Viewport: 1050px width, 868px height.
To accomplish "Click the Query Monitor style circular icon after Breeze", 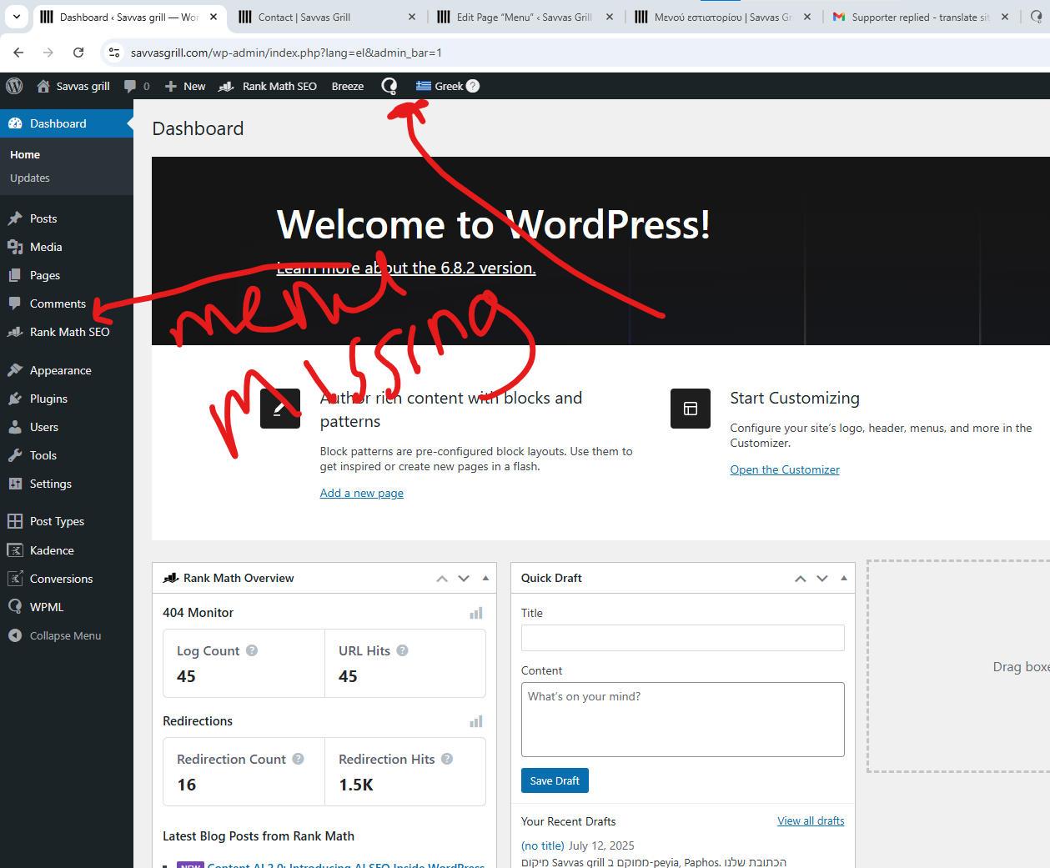I will [389, 86].
